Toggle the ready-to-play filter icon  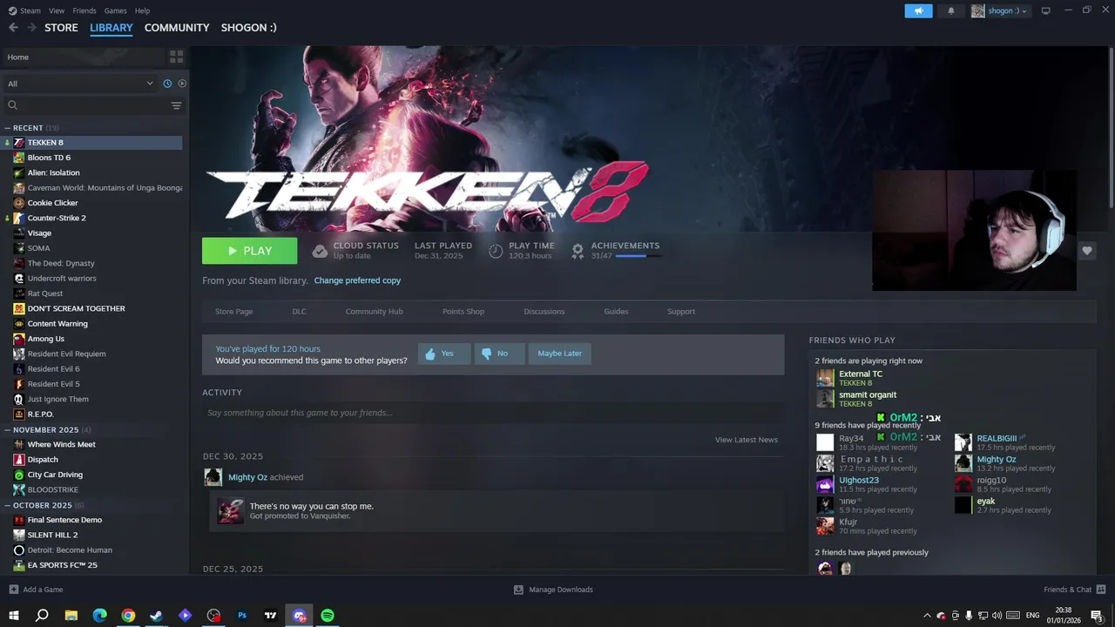point(182,84)
